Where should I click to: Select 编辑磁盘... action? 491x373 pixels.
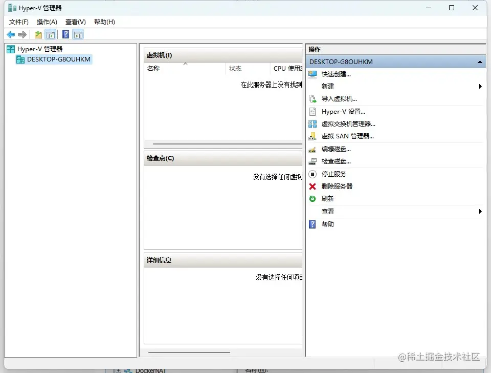pos(336,149)
